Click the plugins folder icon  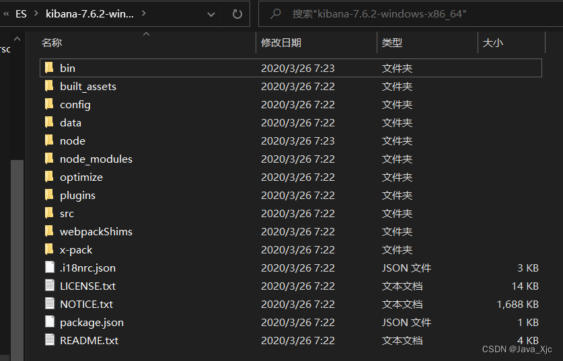(x=49, y=195)
